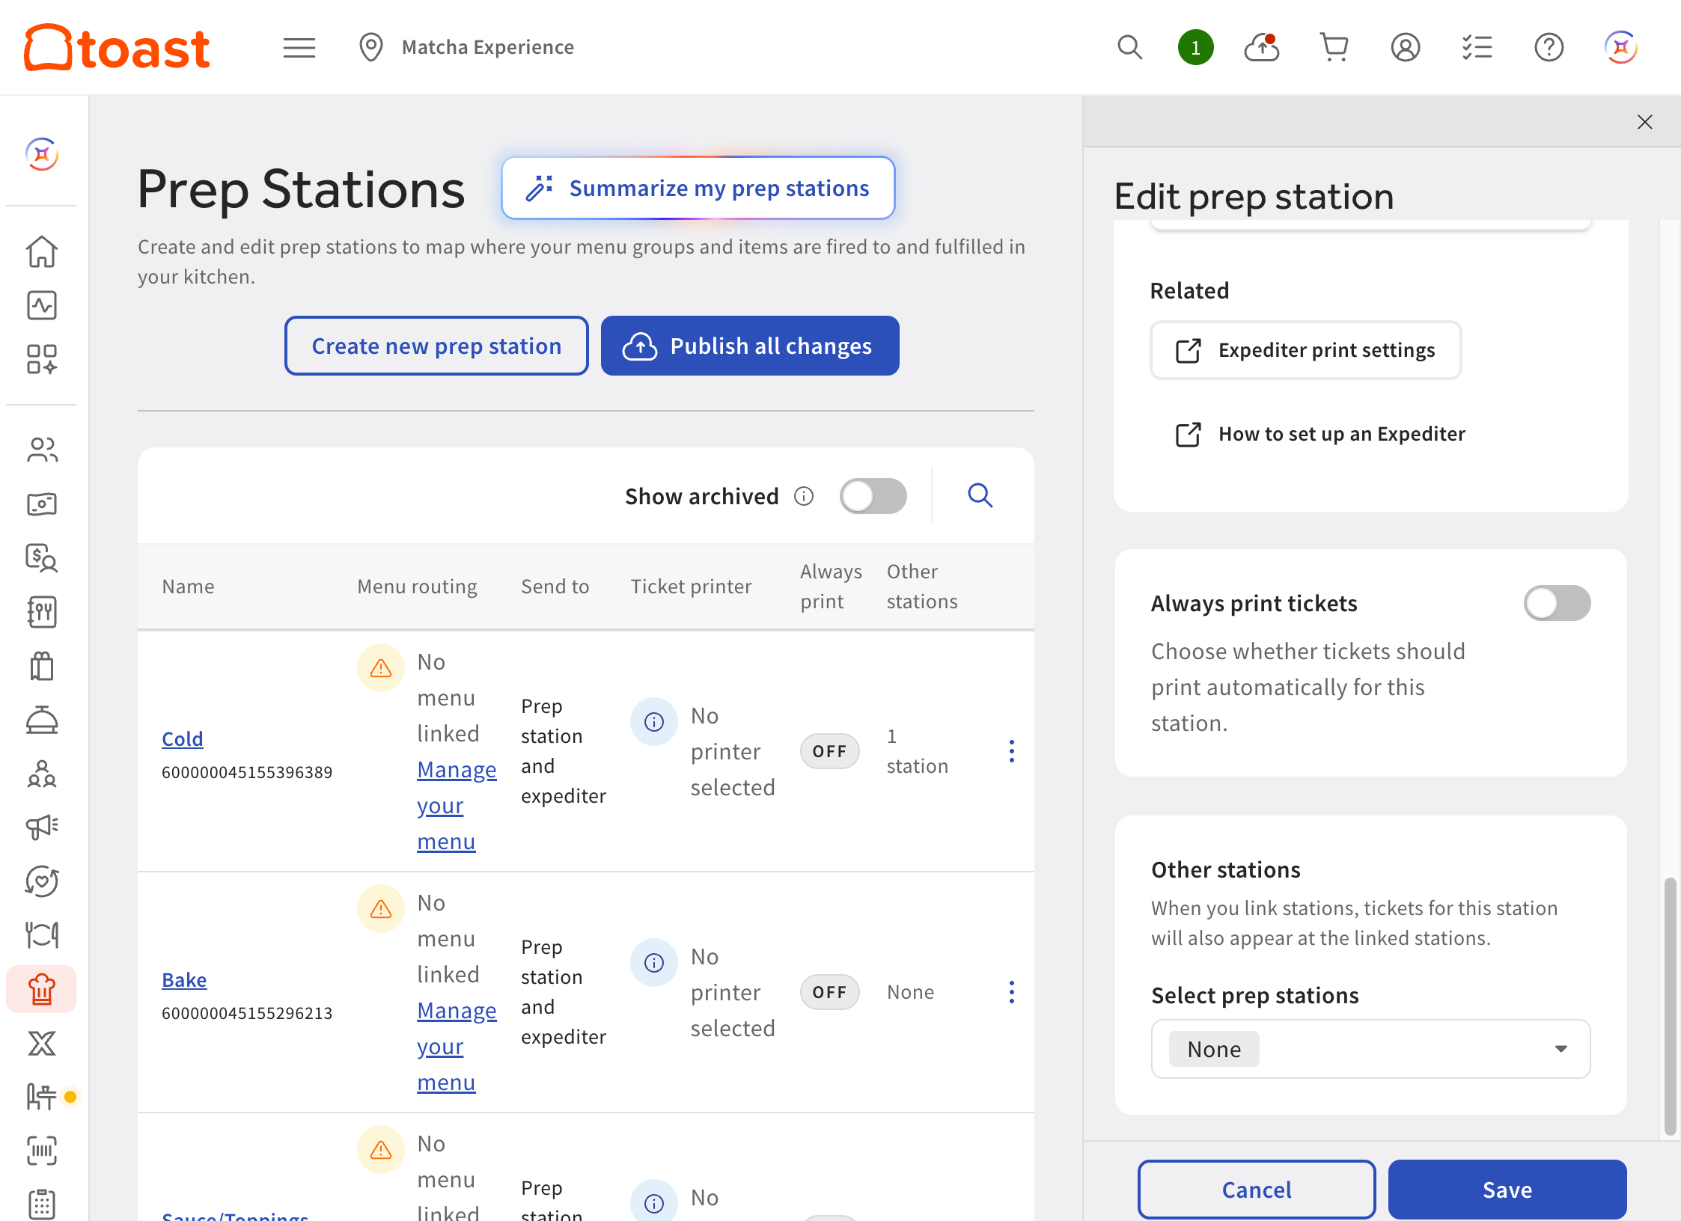The width and height of the screenshot is (1681, 1221).
Task: Open the checklist tasks icon
Action: (x=1477, y=47)
